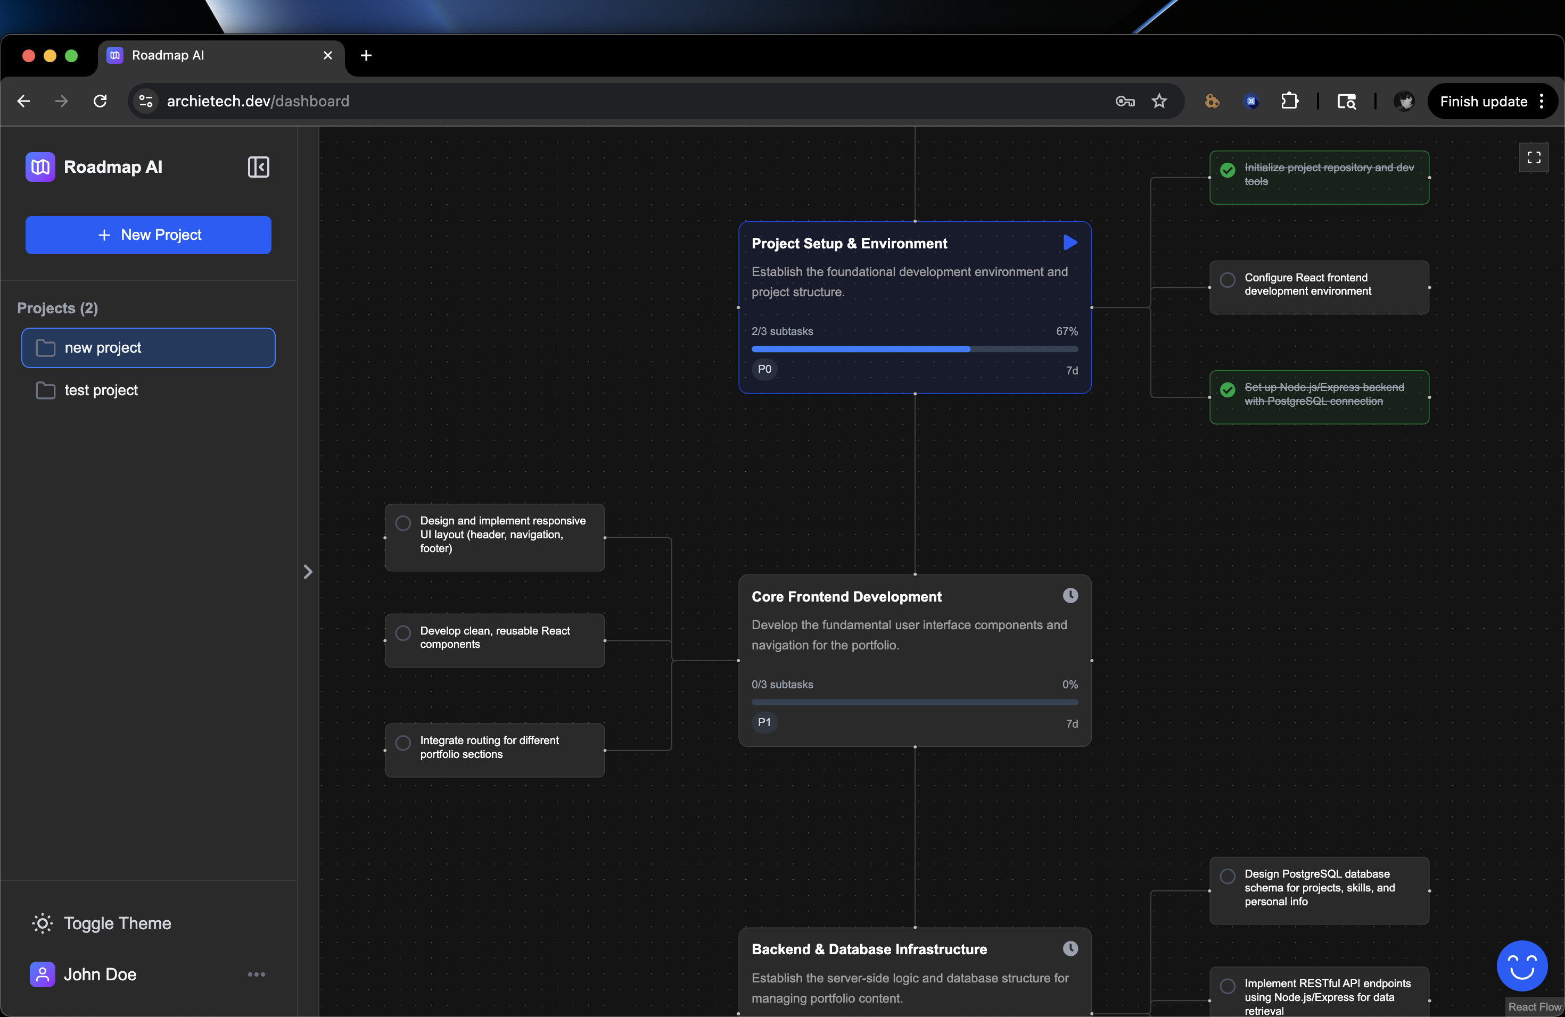Click the clock icon on Backend & Database card
The height and width of the screenshot is (1017, 1565).
pos(1070,949)
